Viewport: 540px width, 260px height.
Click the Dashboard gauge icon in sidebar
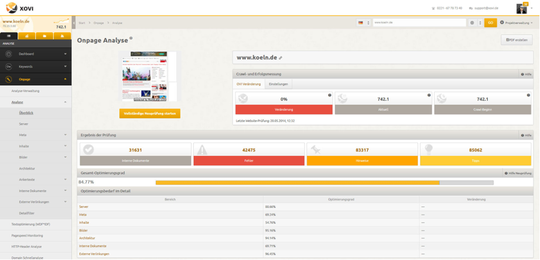tap(8, 54)
